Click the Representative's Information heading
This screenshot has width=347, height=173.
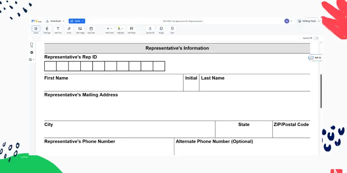point(177,48)
